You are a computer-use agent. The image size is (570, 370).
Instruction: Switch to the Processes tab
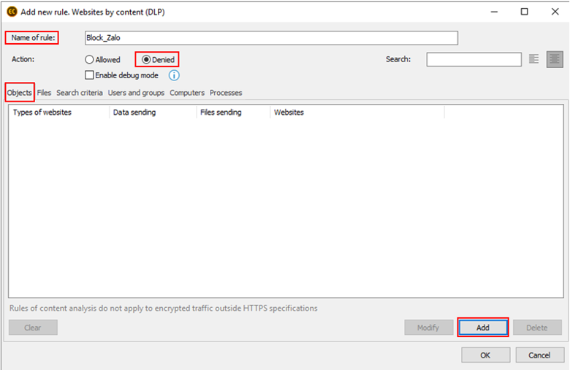(226, 93)
